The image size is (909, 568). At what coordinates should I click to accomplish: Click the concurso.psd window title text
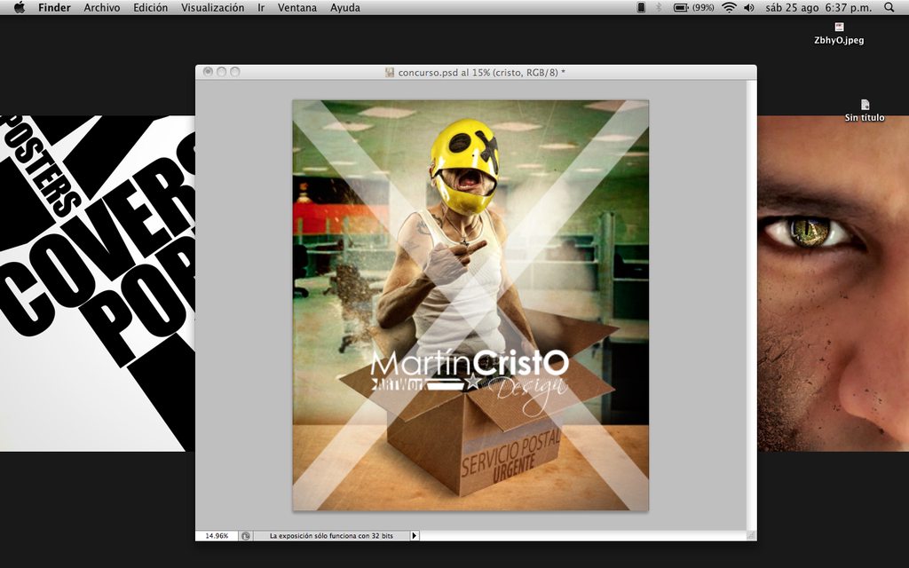tap(481, 73)
